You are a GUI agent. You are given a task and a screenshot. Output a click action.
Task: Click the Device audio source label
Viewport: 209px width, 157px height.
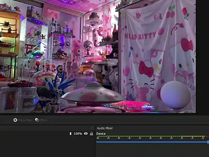pyautogui.click(x=101, y=133)
